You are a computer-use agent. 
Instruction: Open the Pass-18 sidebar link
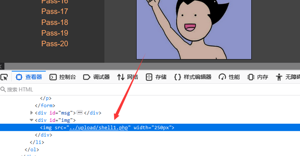[55, 22]
